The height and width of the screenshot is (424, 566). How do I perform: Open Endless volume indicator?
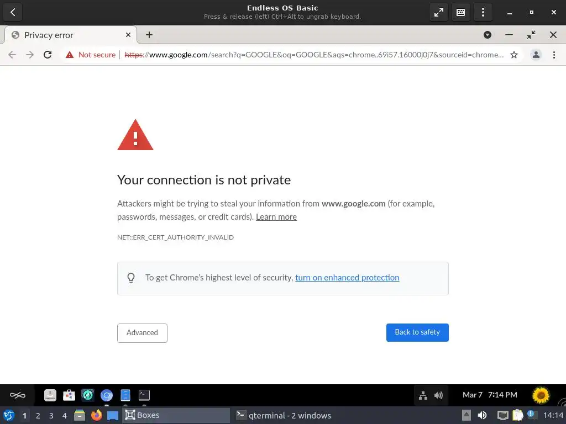(x=438, y=395)
